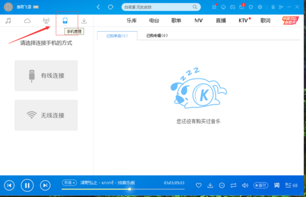
Task: Open the game controller icon
Action: pos(232,7)
